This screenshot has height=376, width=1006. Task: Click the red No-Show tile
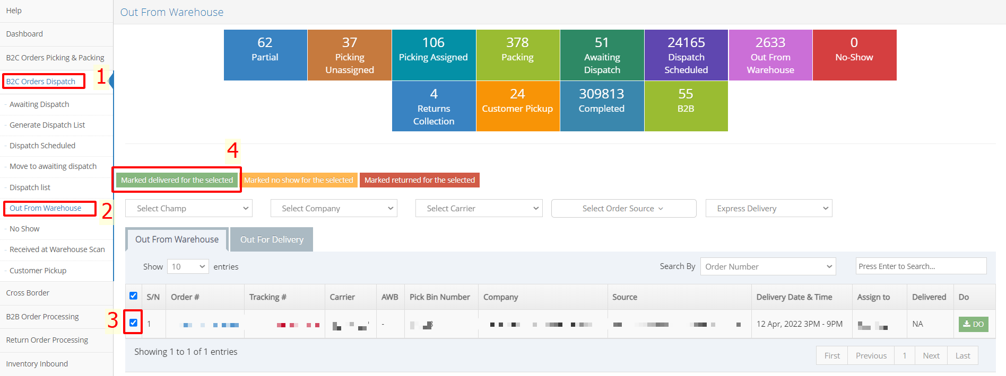tap(854, 55)
